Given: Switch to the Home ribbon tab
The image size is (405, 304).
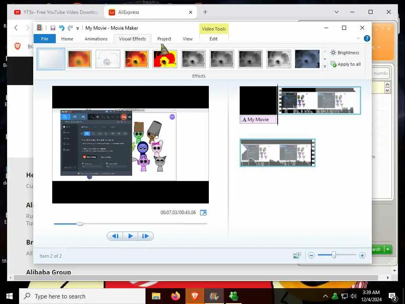Looking at the screenshot, I should [x=67, y=39].
